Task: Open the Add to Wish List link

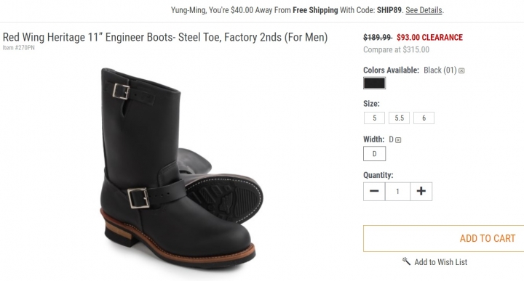Action: tap(441, 262)
